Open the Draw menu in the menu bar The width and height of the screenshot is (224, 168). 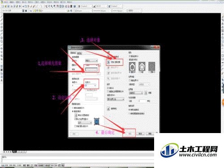pyautogui.click(x=43, y=2)
